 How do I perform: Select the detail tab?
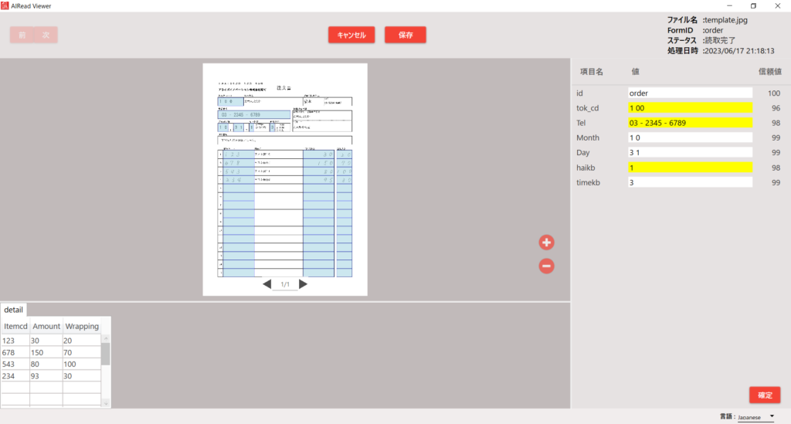click(14, 310)
